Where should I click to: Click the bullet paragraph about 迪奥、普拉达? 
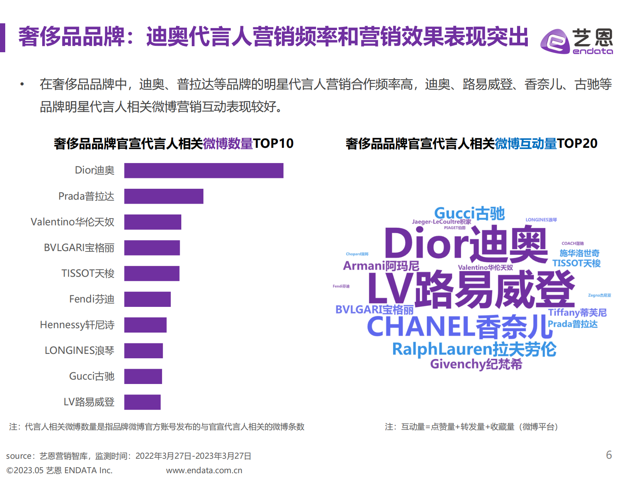pos(326,95)
